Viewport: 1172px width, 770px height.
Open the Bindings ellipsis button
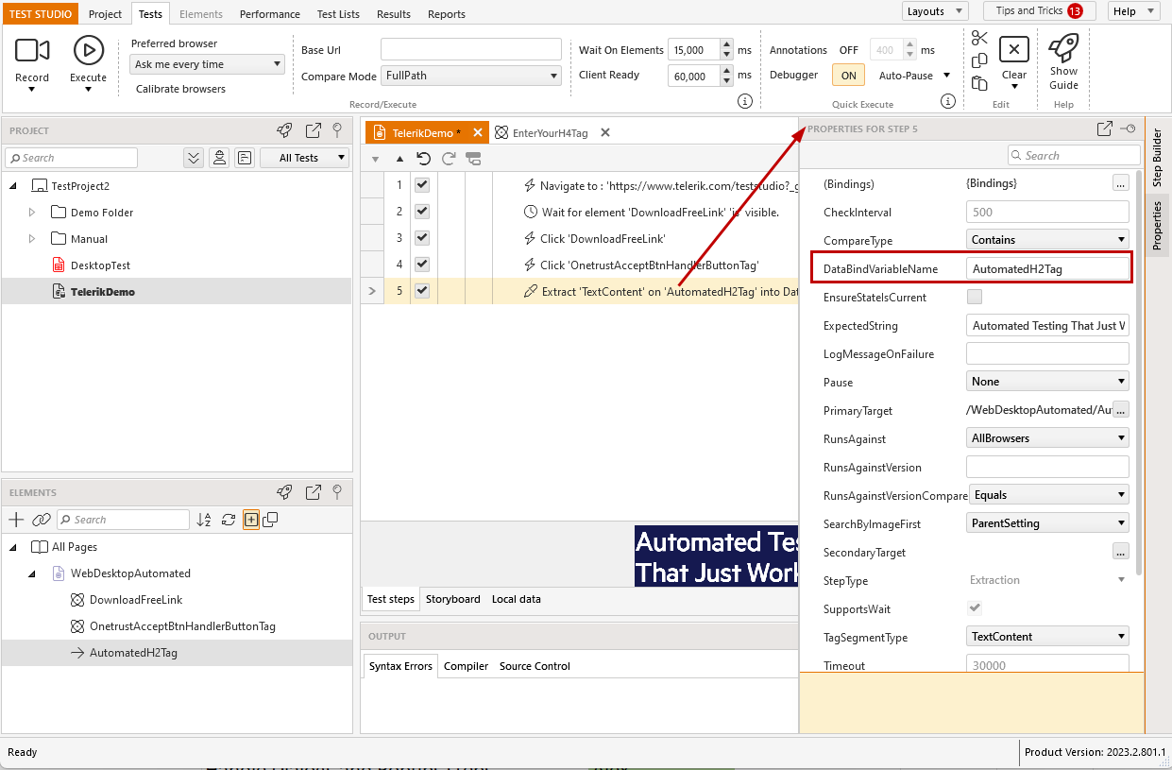click(x=1121, y=182)
